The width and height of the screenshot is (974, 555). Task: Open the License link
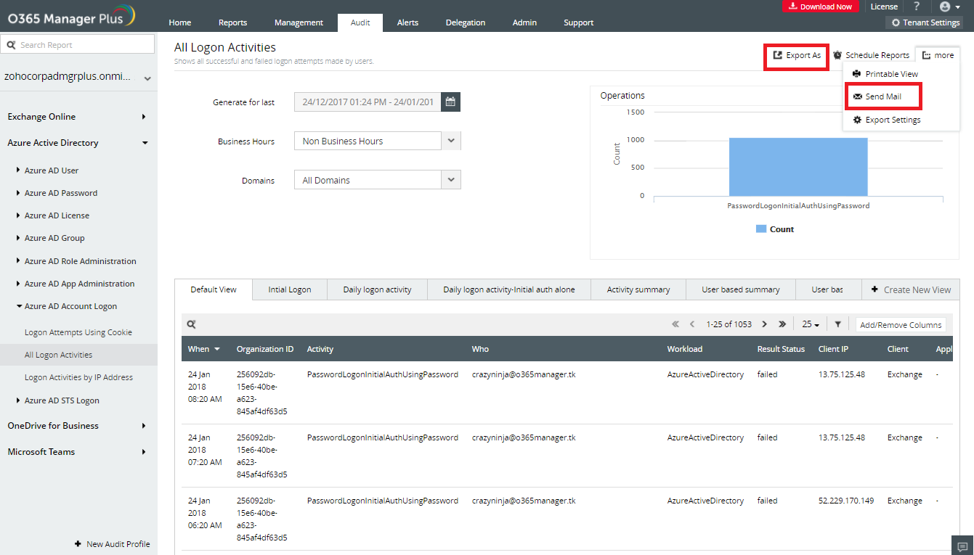[x=884, y=7]
